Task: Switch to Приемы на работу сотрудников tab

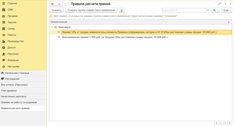Action: coord(23,102)
